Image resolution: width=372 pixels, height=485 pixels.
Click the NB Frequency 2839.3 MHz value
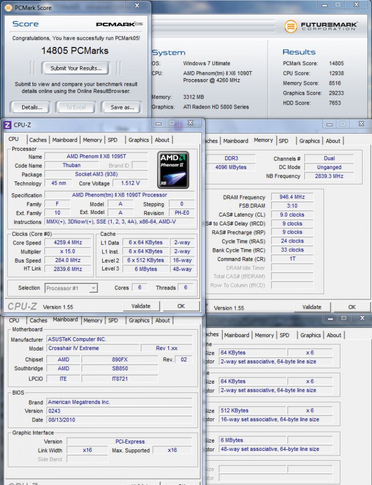[x=329, y=176]
